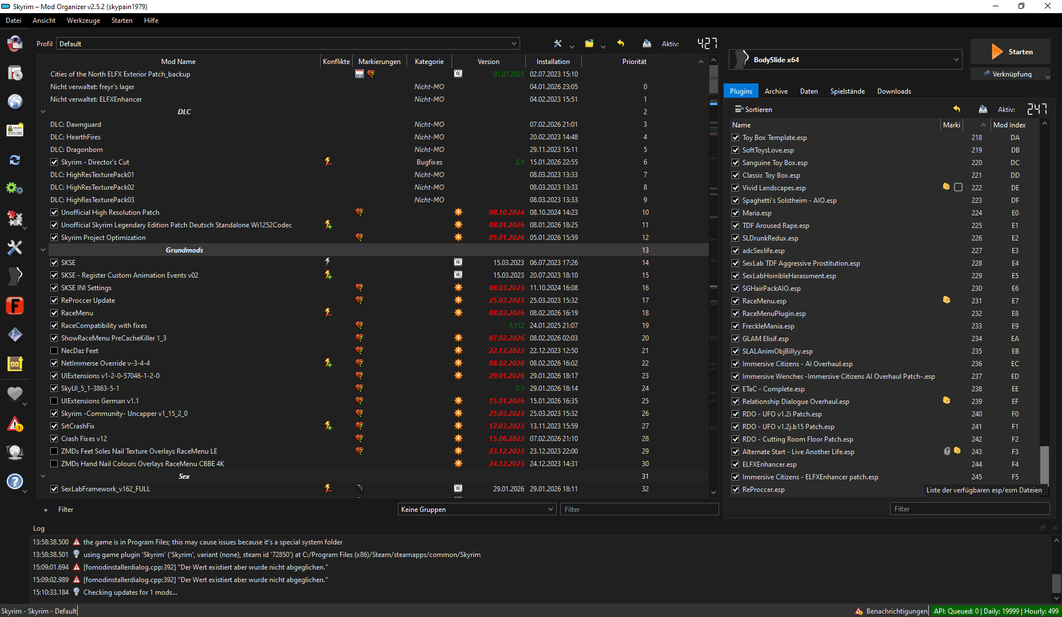This screenshot has height=617, width=1062.
Task: Collapse the Grundmods separator
Action: coord(43,250)
